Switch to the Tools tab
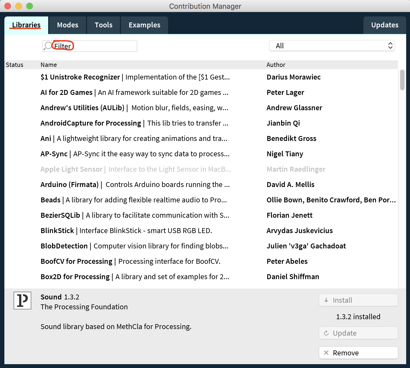The width and height of the screenshot is (410, 368). (103, 25)
